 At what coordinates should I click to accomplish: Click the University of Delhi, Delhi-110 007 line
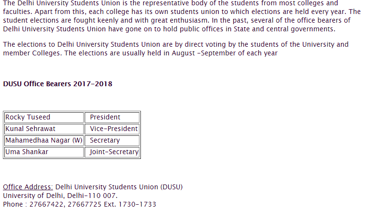[60, 196]
